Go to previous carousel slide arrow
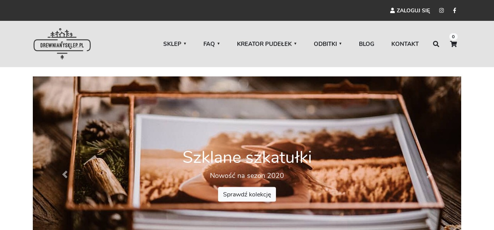 pyautogui.click(x=65, y=174)
